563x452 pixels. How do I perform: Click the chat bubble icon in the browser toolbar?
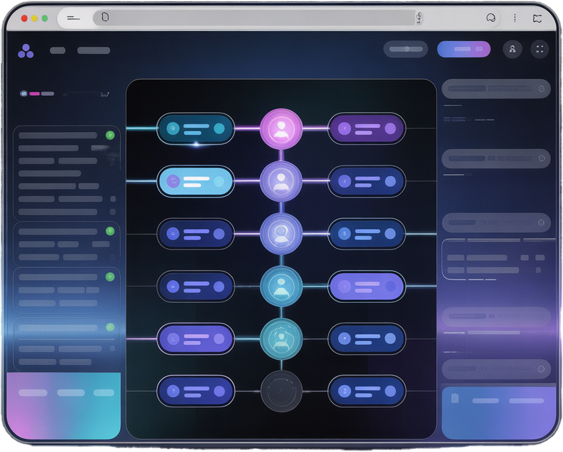click(491, 18)
